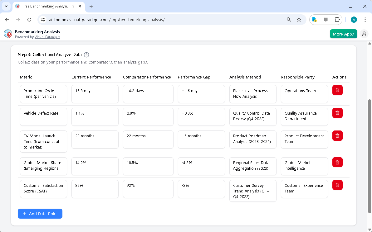Open the Visual Paradigm link
The image size is (372, 232).
pyautogui.click(x=47, y=37)
